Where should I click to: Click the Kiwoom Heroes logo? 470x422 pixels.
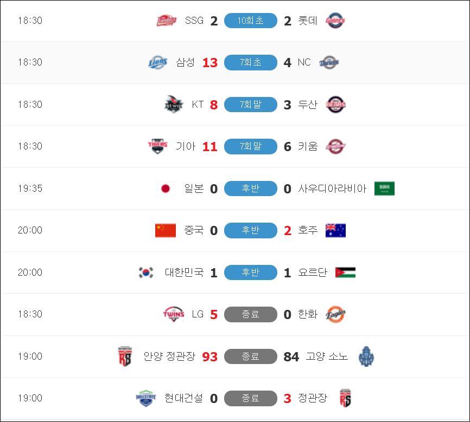point(336,146)
